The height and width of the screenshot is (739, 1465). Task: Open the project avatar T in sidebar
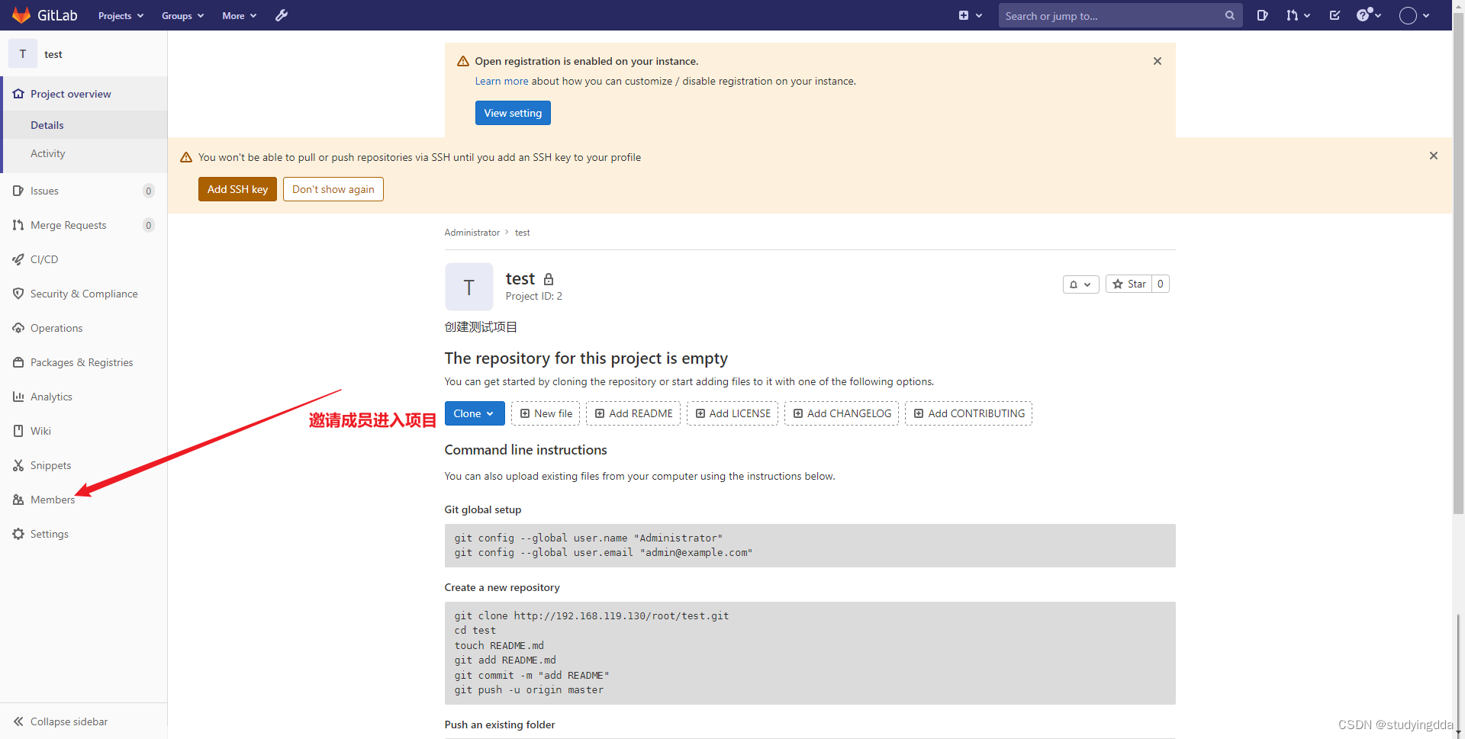[x=23, y=54]
